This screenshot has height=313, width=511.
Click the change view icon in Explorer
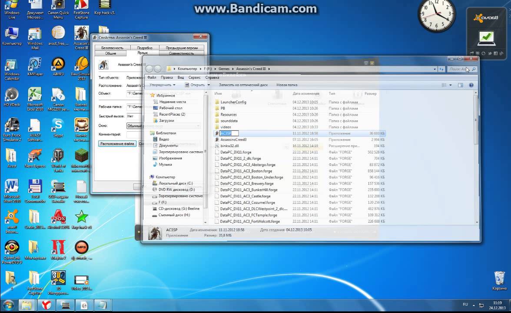[444, 85]
